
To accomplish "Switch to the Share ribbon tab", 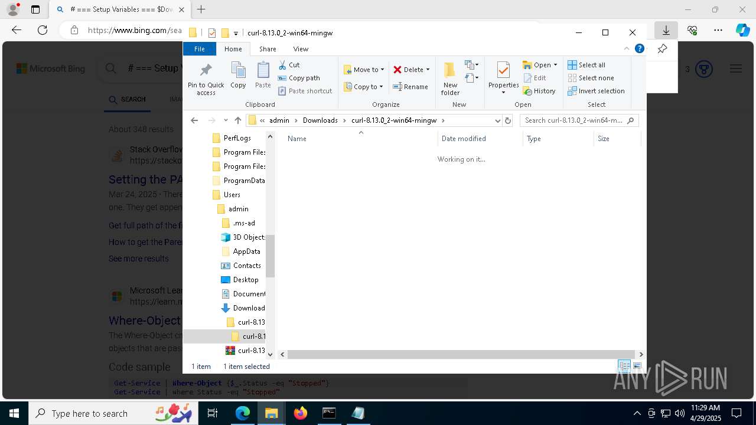I will (x=268, y=49).
